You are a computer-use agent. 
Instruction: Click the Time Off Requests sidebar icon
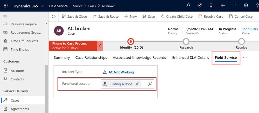[x=5, y=41]
